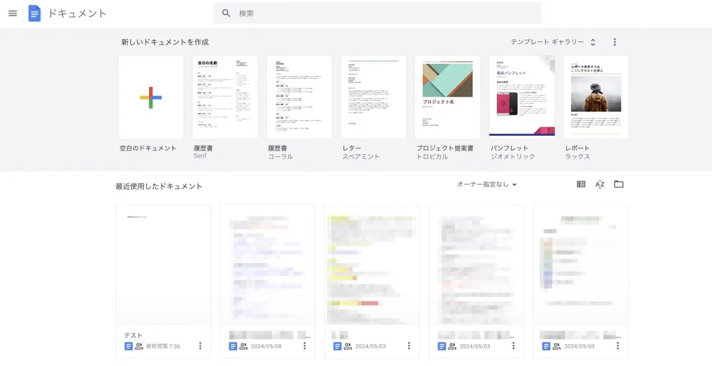Open the 履歴書 コーラル template
Image resolution: width=712 pixels, height=366 pixels.
(299, 97)
